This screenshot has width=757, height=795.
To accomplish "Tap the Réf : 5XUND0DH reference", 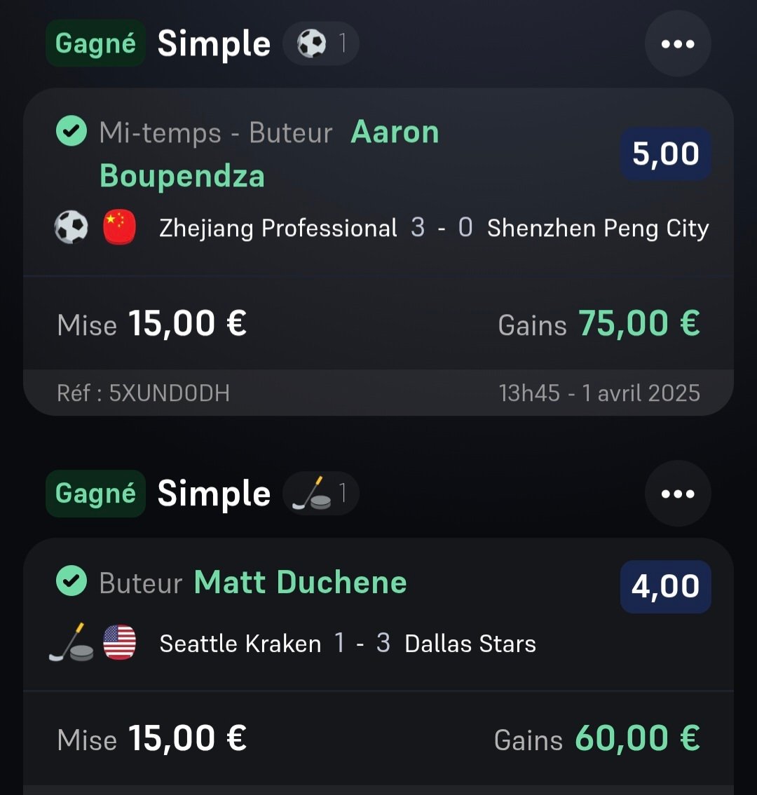I will [x=144, y=393].
